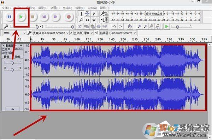Viewport: 212px width, 140px height.
Task: Click the cut scissors icon
Action: (x=80, y=27)
